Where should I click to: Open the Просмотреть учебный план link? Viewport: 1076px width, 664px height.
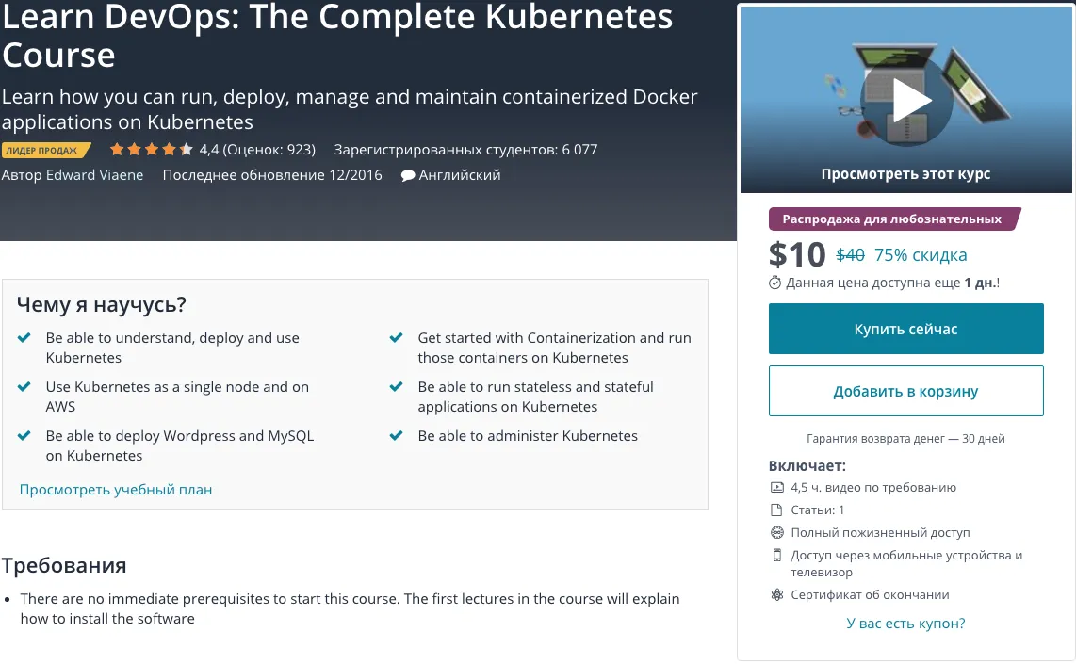[x=116, y=490]
